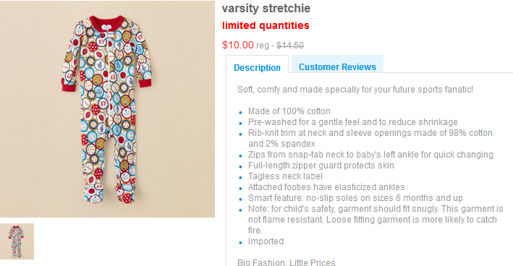Viewport: 513px width, 266px height.
Task: Click the "Imported" bullet item
Action: [x=266, y=241]
